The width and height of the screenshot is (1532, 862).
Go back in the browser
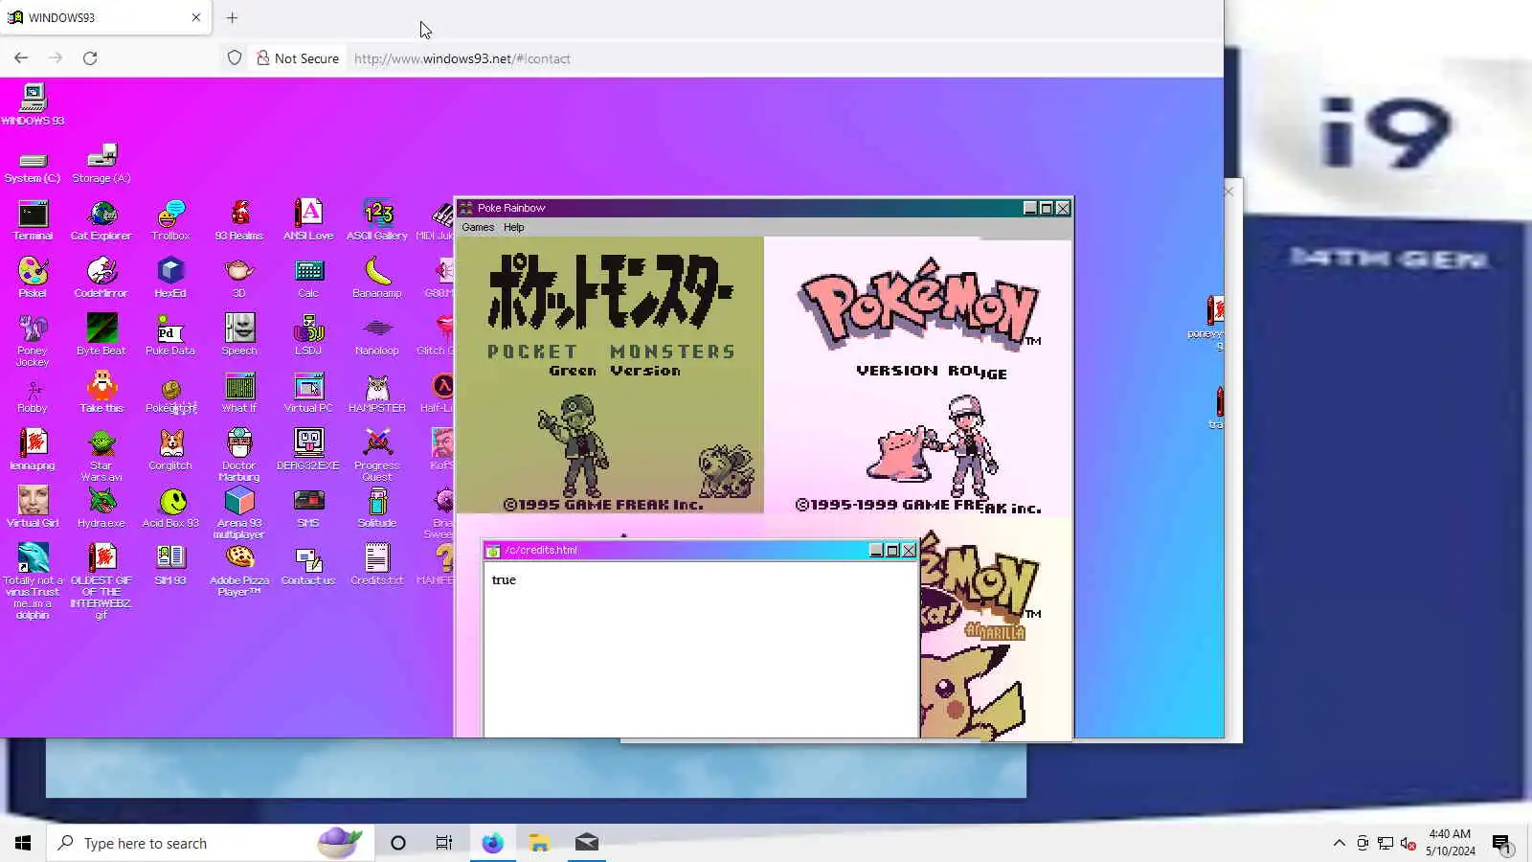point(21,58)
